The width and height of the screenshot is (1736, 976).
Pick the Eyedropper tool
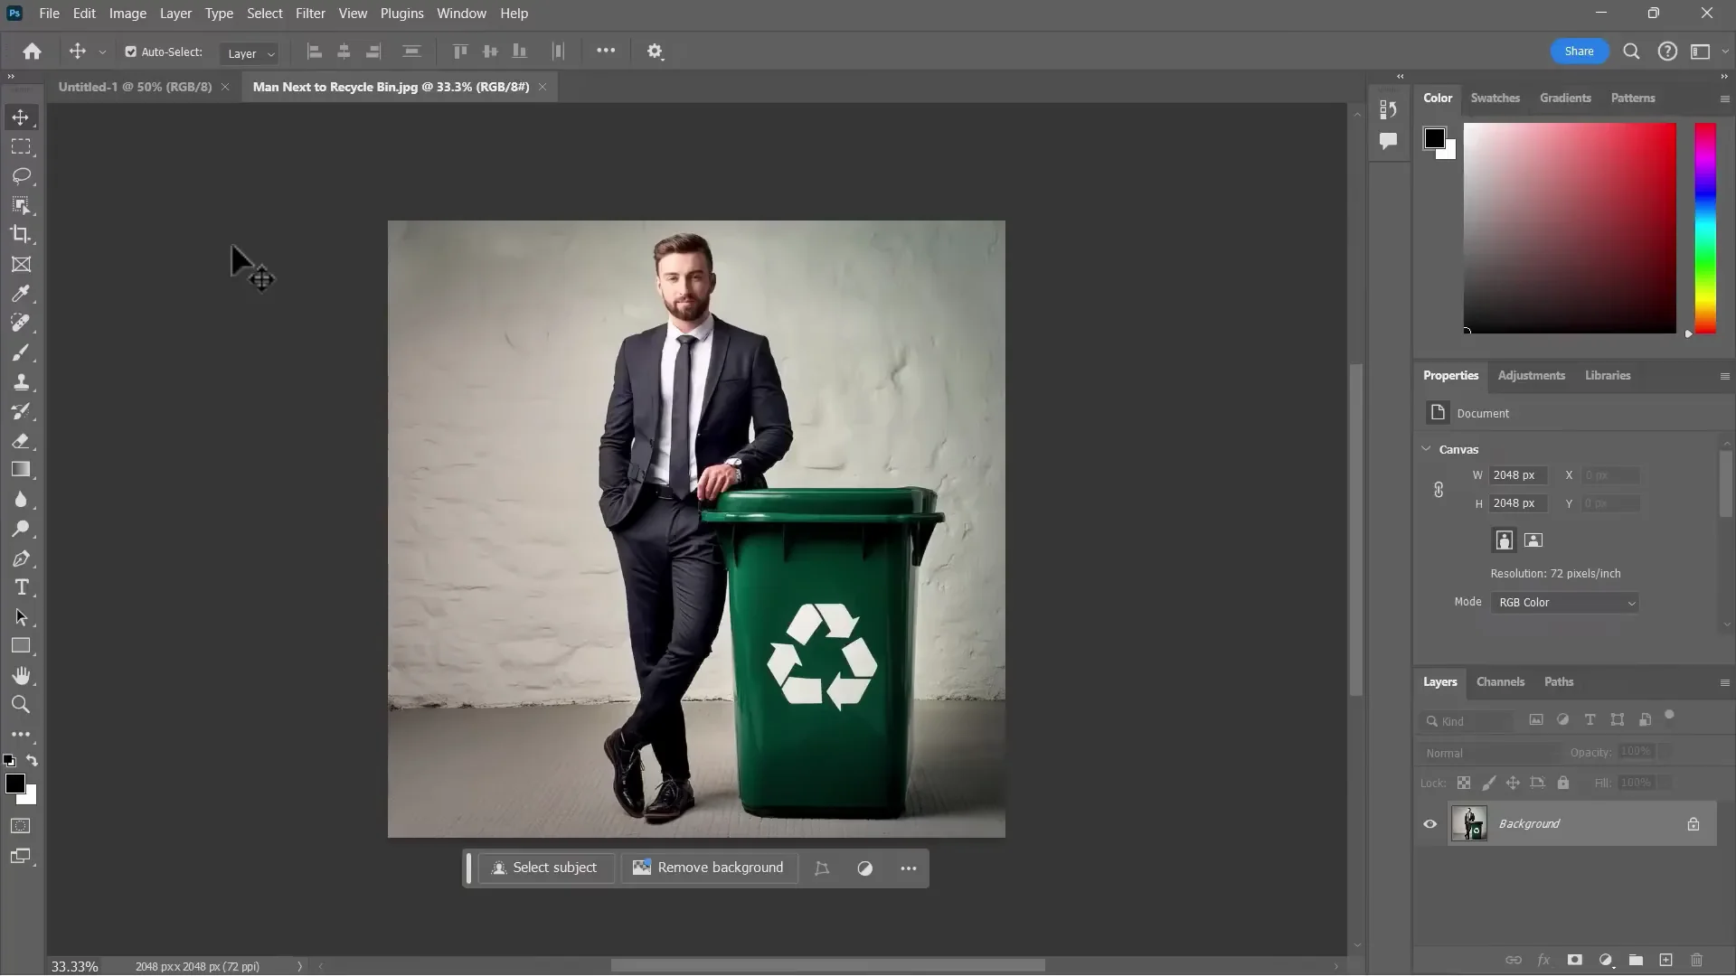click(22, 294)
